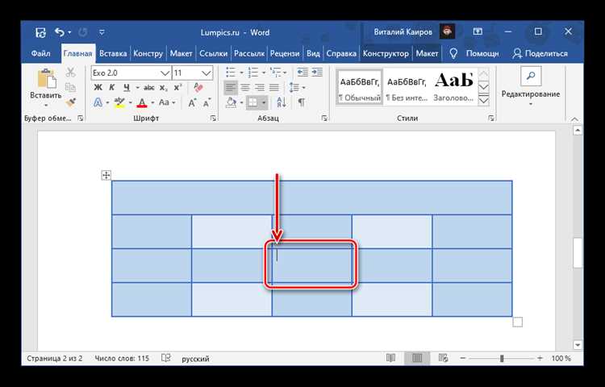The height and width of the screenshot is (387, 605).
Task: Apply the yellow text highlight marker
Action: (x=119, y=102)
